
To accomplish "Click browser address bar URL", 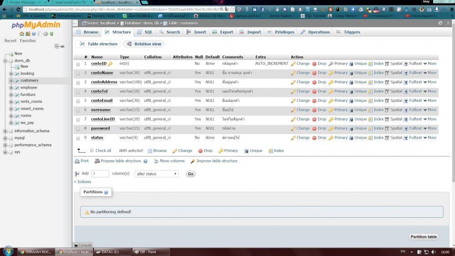I will point(123,9).
